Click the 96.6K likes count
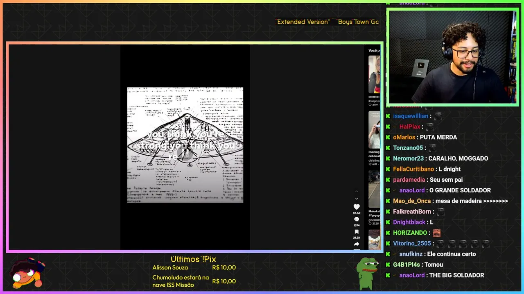This screenshot has height=294, width=524. click(x=357, y=213)
